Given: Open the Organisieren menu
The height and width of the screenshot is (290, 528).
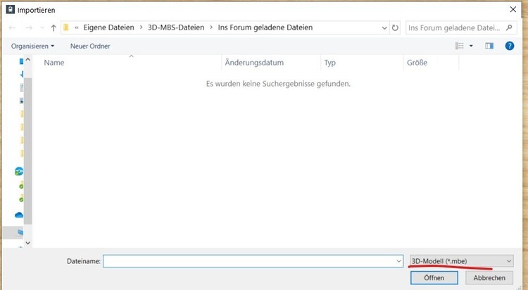Looking at the screenshot, I should click(x=32, y=46).
